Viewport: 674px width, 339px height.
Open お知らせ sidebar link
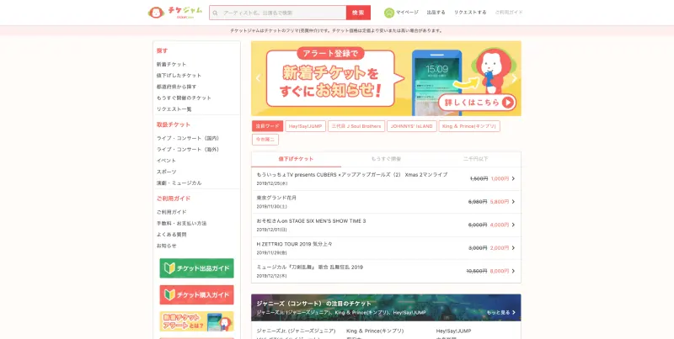166,246
